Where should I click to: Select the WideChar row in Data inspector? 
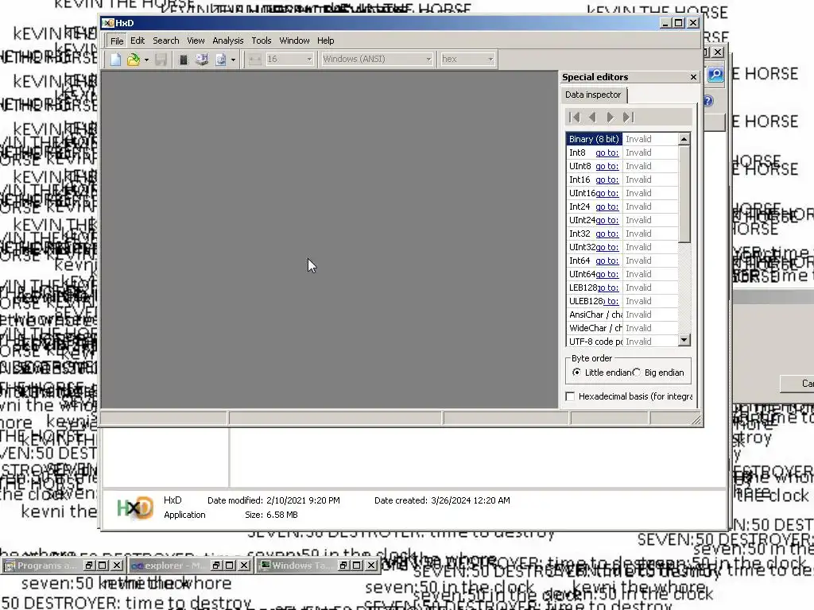622,328
